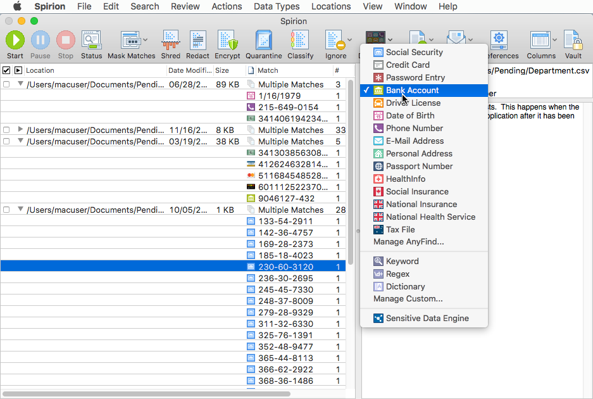
Task: Click the Encrypt toolbar icon
Action: [227, 40]
